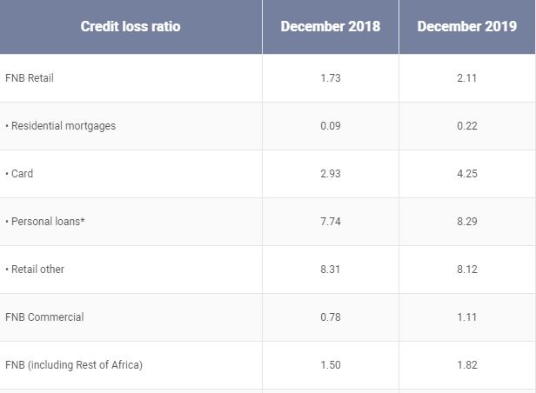
Task: Select the FNB Commercial row label
Action: tap(44, 317)
